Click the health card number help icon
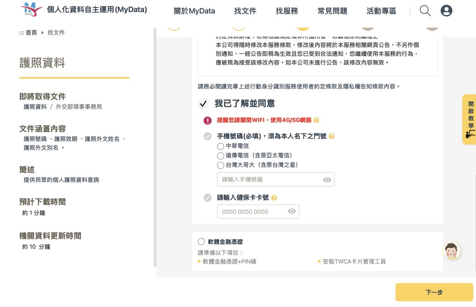476x307 pixels. click(x=274, y=198)
